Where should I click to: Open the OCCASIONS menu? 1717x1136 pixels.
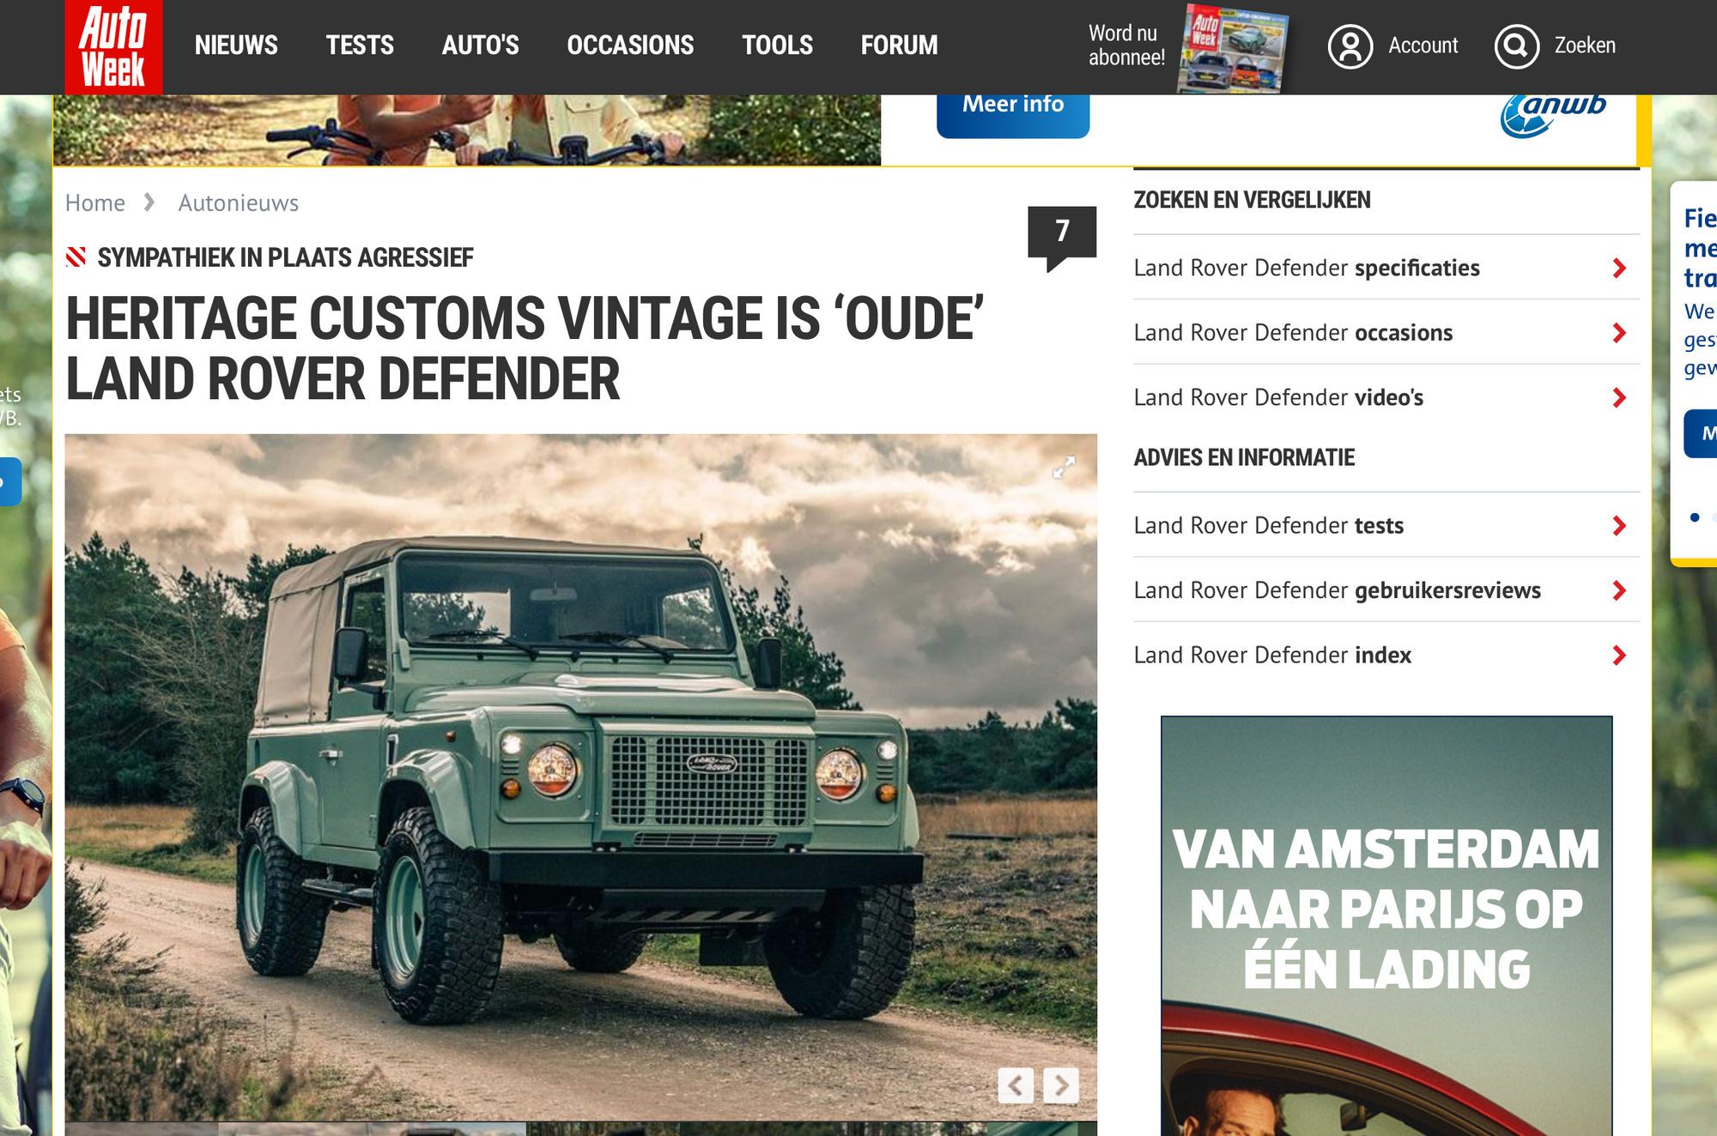coord(630,45)
